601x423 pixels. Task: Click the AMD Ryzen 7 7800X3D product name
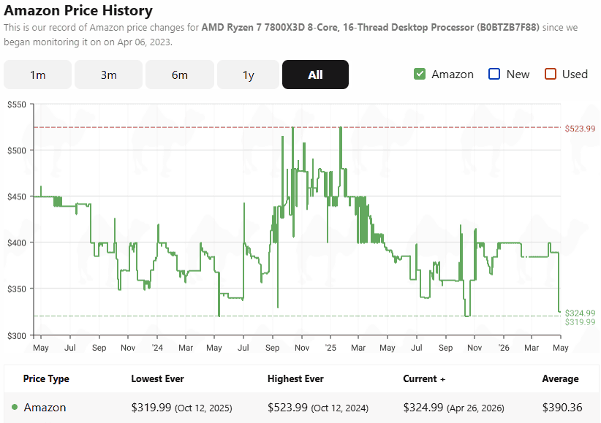click(x=370, y=28)
